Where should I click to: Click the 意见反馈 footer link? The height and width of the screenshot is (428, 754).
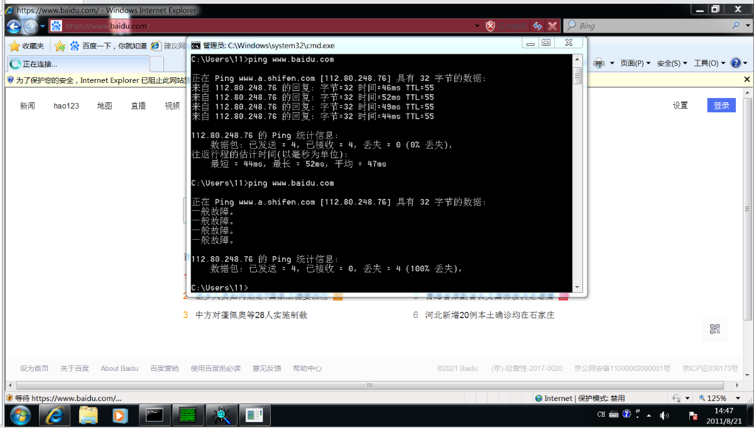(267, 368)
